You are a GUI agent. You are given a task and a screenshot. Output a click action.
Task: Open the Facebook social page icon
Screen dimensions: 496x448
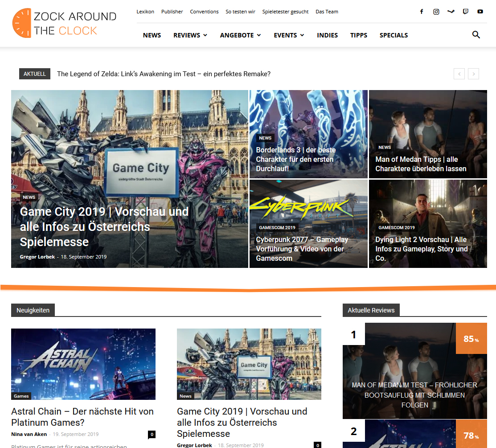(x=421, y=12)
